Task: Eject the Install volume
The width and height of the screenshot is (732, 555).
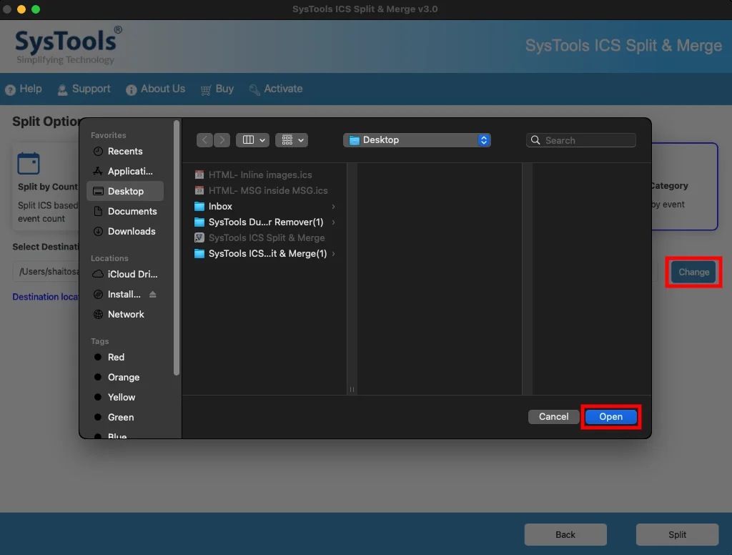Action: (x=153, y=295)
